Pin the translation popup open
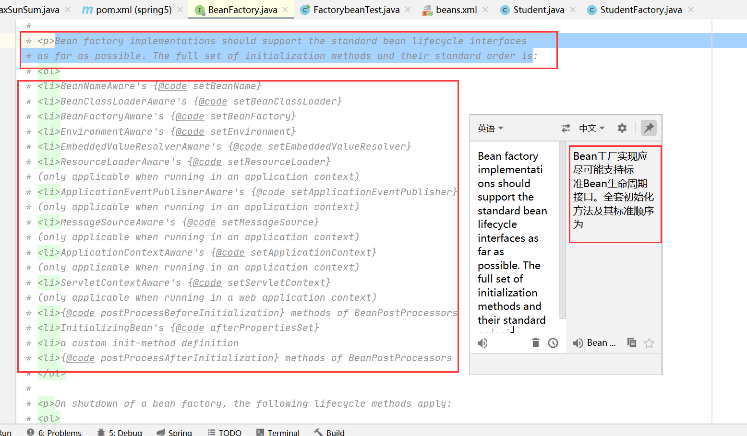The height and width of the screenshot is (436, 747). tap(649, 128)
